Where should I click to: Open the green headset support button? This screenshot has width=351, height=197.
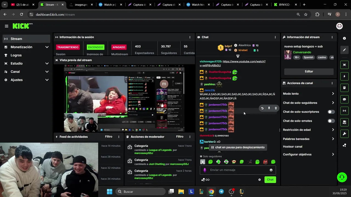tap(342, 177)
